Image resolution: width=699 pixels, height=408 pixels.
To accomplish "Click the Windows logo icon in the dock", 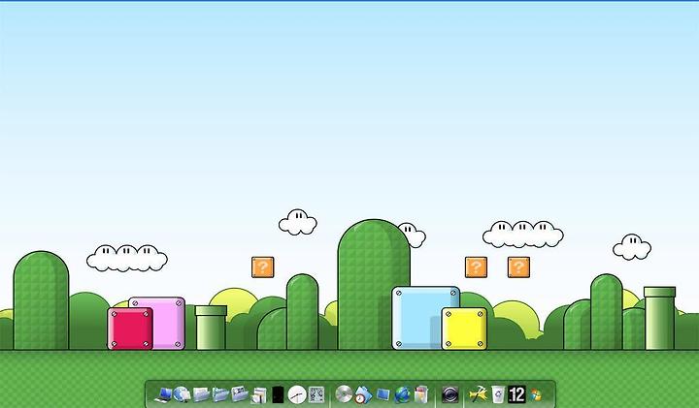I will coord(536,395).
